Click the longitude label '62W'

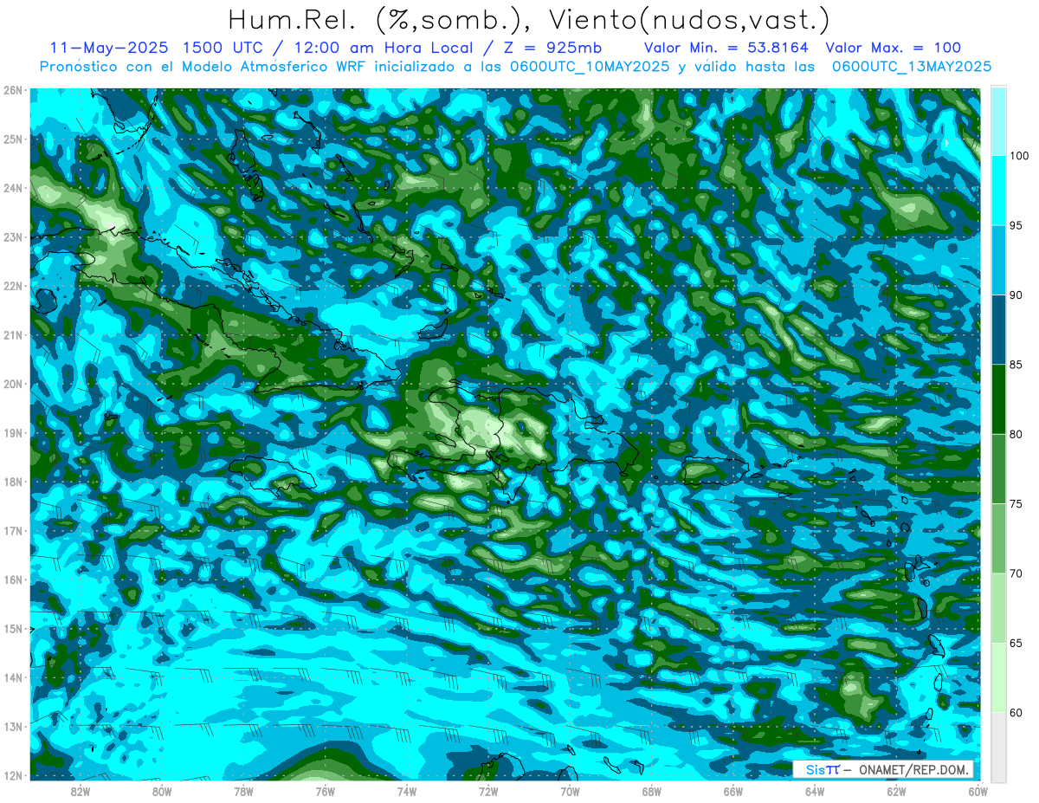(896, 791)
